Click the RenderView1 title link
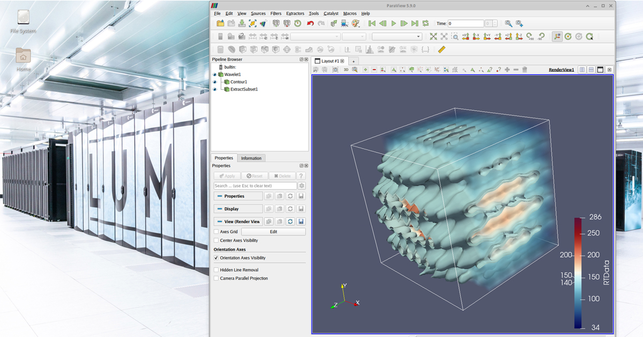 (562, 70)
